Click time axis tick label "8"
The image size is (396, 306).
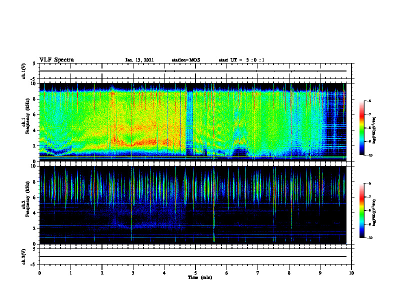pyautogui.click(x=289, y=273)
